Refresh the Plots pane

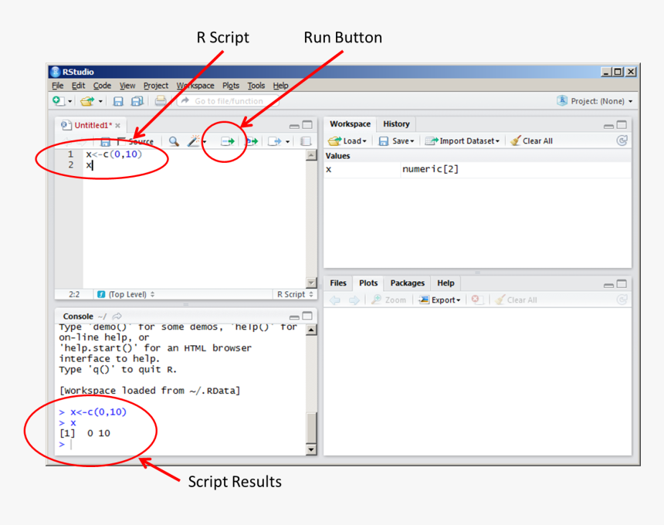point(622,300)
